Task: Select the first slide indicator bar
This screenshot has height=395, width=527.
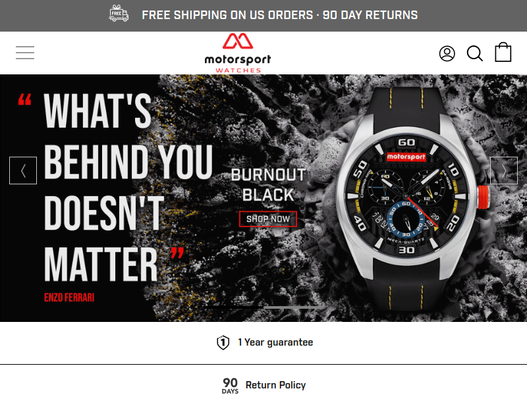Action: pos(233,307)
